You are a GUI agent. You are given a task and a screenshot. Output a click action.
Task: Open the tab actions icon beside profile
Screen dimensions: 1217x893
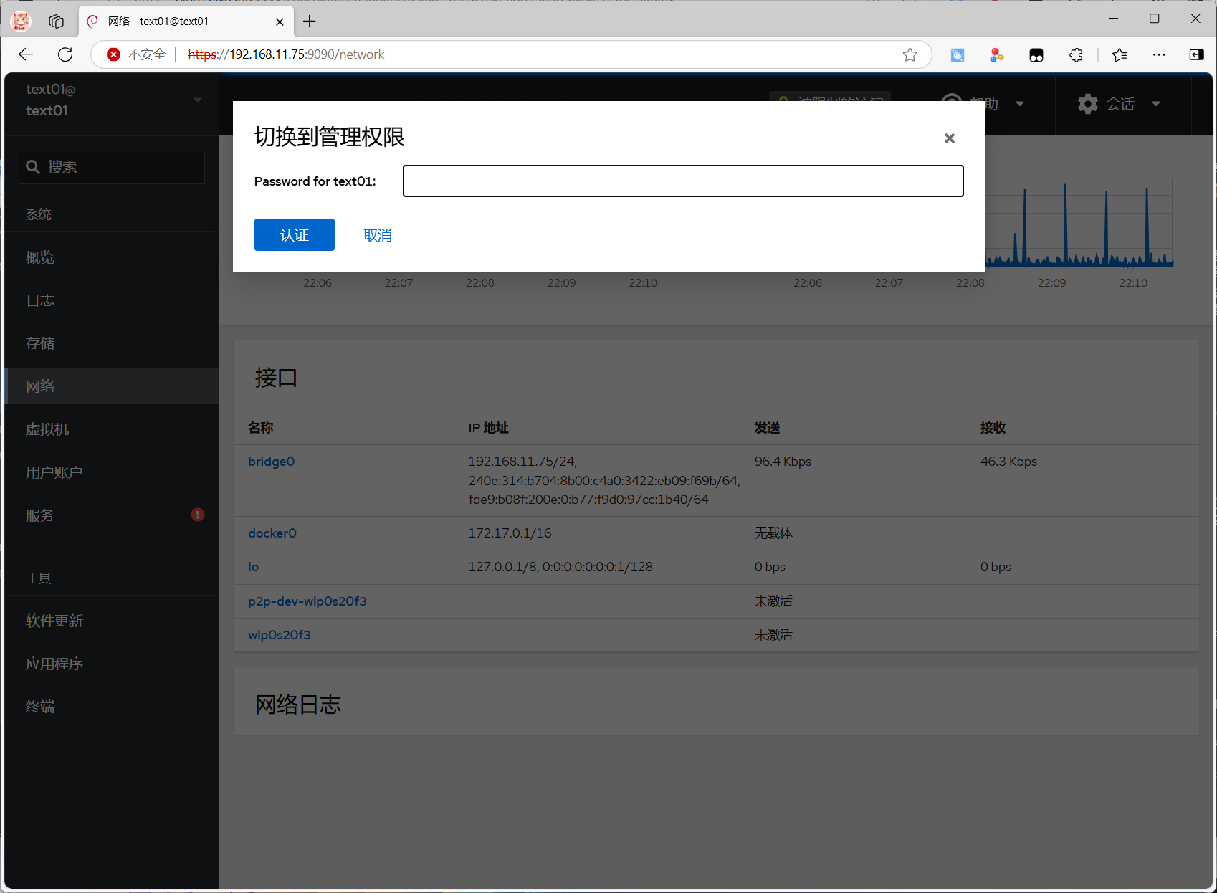click(57, 21)
